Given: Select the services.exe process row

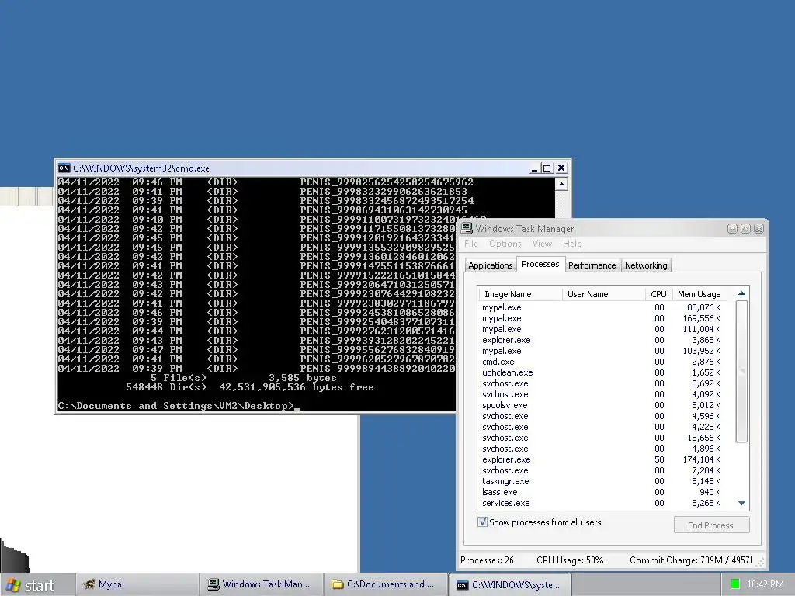Looking at the screenshot, I should point(602,503).
